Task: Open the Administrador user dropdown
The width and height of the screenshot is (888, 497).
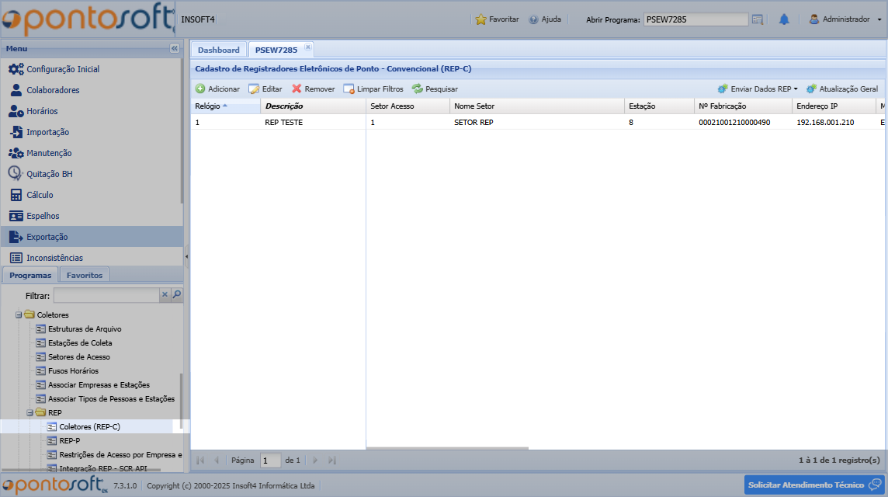Action: (x=845, y=19)
